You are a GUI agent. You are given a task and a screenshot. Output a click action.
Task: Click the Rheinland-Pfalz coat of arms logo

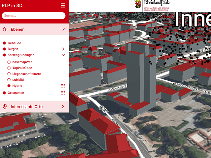(x=138, y=4)
